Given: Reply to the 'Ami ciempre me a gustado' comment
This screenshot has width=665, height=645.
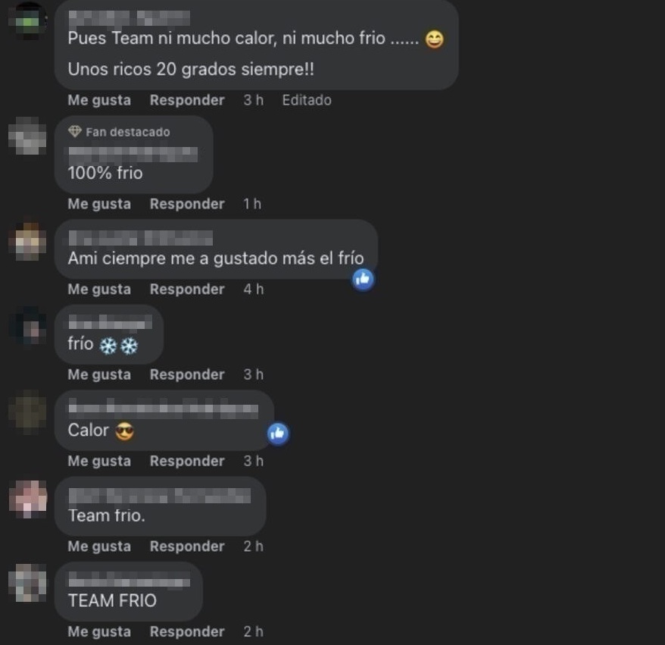Looking at the screenshot, I should click(x=187, y=290).
